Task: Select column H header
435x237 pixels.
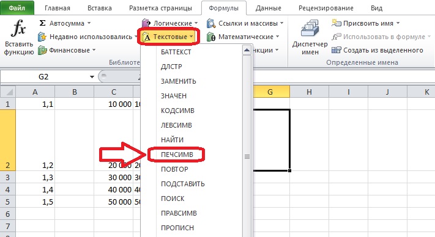Action: pyautogui.click(x=310, y=92)
